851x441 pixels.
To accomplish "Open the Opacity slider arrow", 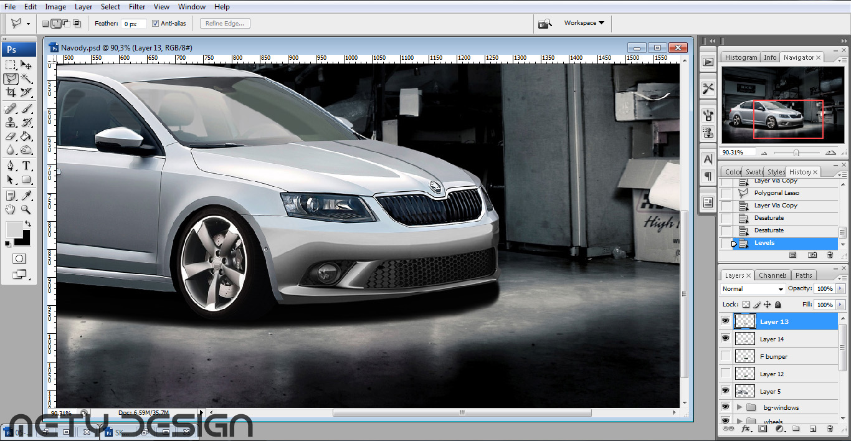I will tap(839, 289).
